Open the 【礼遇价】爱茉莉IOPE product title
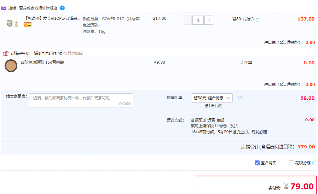Screen dimensions: 318x194 (x=52, y=18)
